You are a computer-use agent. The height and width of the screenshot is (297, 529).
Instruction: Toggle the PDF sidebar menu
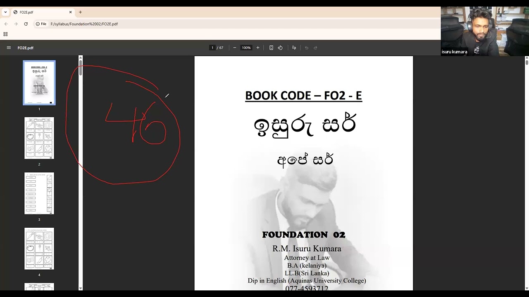[9, 48]
